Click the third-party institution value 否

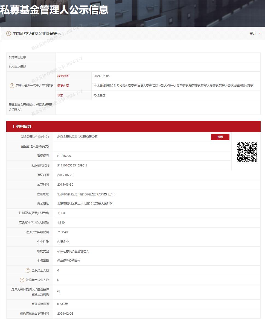(59, 292)
